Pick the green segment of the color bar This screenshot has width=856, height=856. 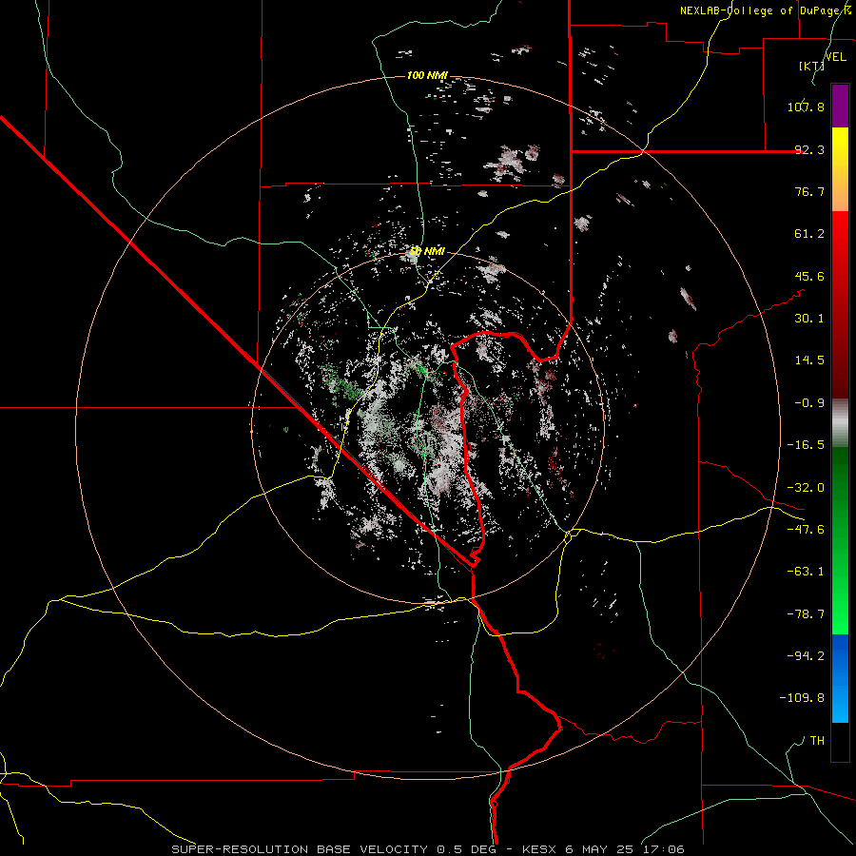pos(840,540)
